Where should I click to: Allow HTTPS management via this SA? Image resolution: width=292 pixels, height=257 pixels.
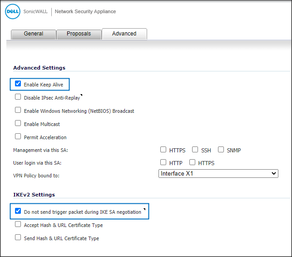coord(163,150)
